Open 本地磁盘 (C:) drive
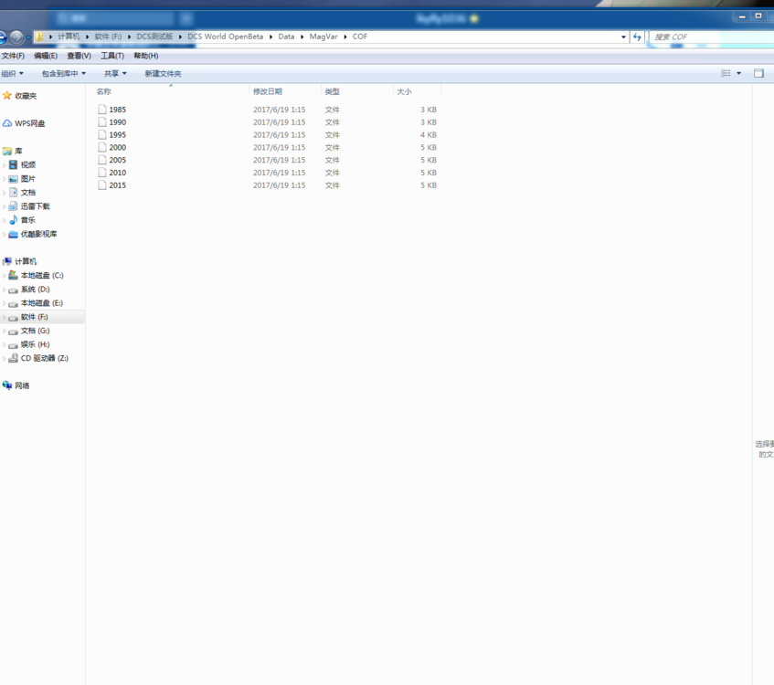Viewport: 774px width, 685px height. click(42, 276)
